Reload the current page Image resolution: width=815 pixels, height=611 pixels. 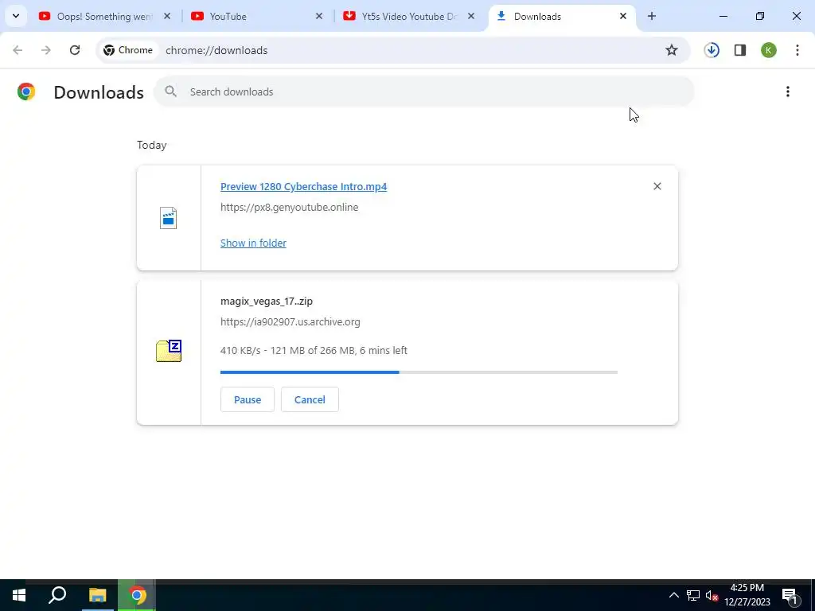(x=75, y=50)
